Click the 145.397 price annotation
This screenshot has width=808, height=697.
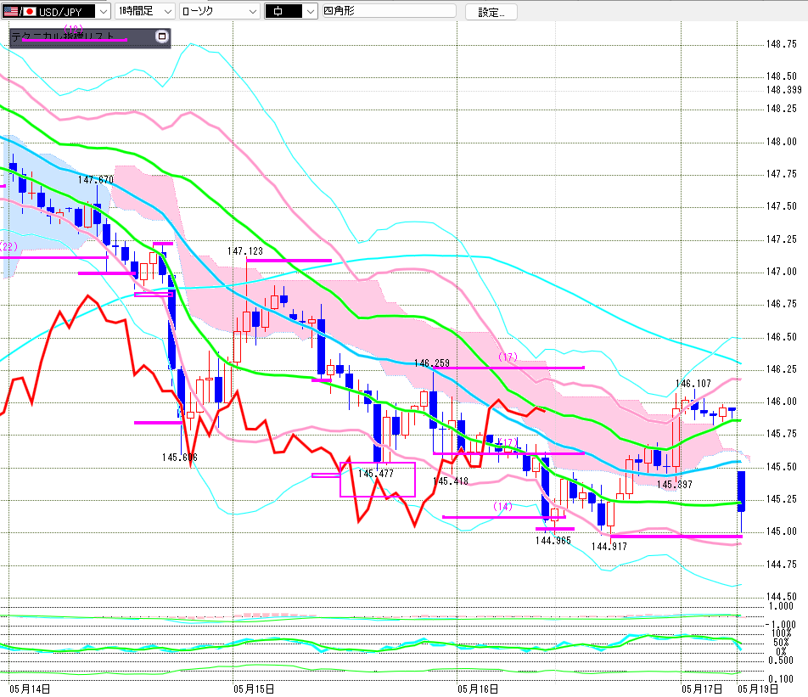coord(675,485)
